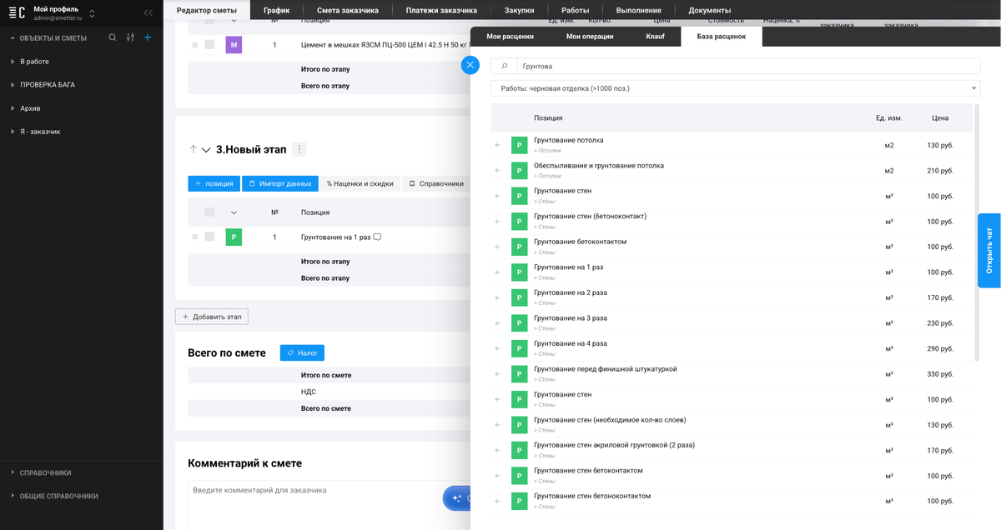Image resolution: width=1001 pixels, height=530 pixels.
Task: Click comment textarea for customer
Action: click(x=329, y=505)
